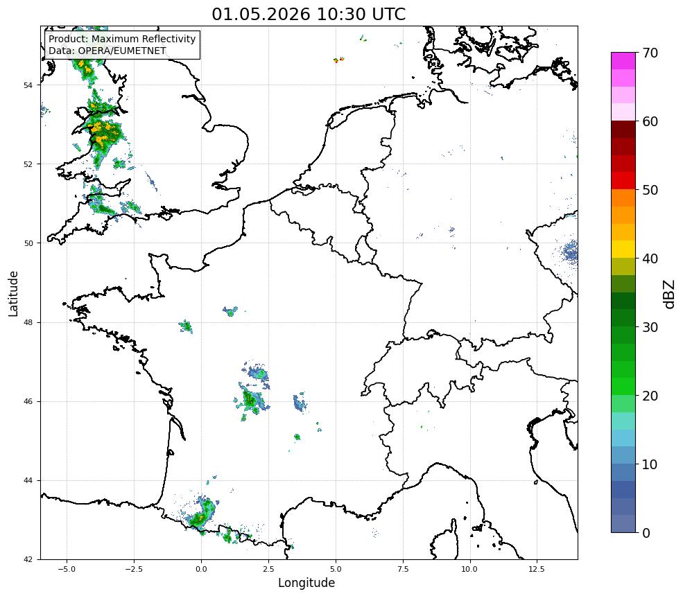Select the magenta 70 dBZ color band

[x=623, y=61]
